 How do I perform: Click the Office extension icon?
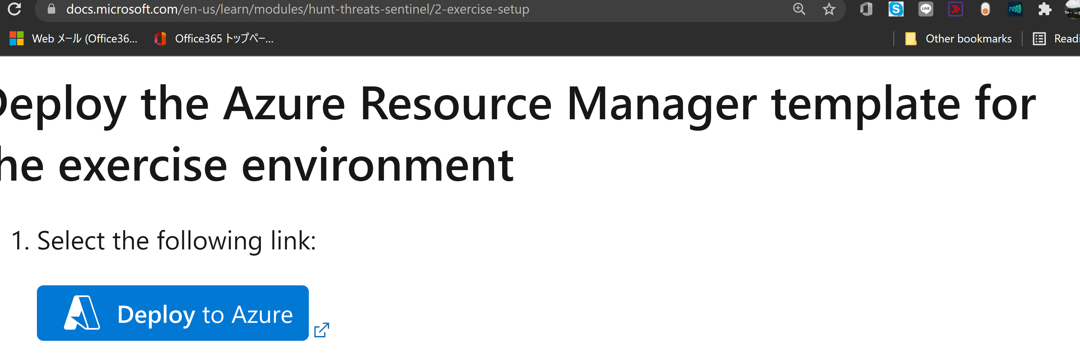(x=866, y=9)
